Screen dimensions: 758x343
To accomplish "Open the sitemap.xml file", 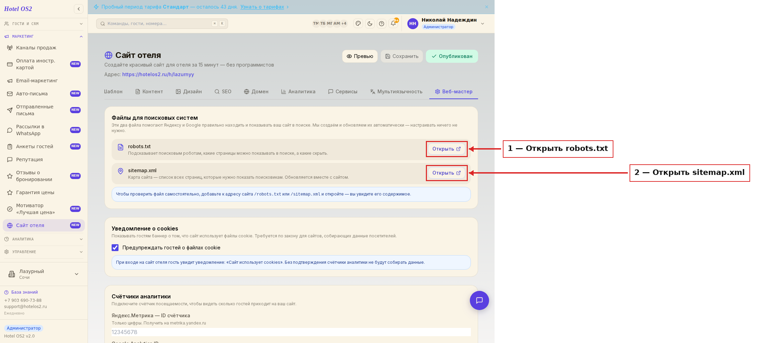I will 446,173.
